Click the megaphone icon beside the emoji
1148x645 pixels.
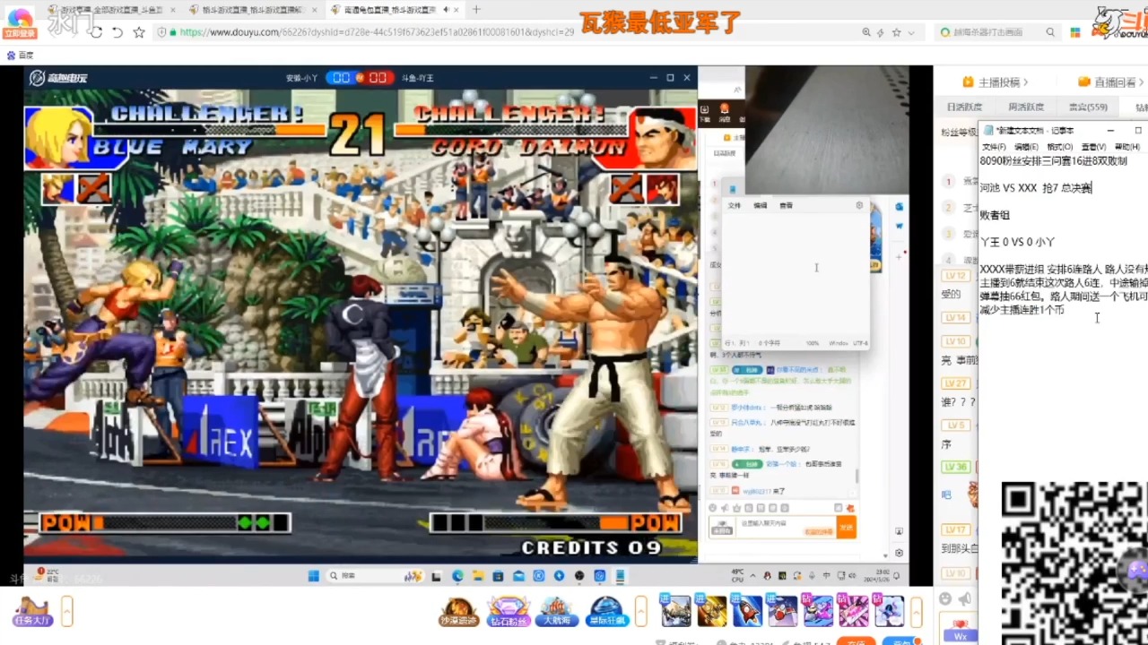point(965,598)
